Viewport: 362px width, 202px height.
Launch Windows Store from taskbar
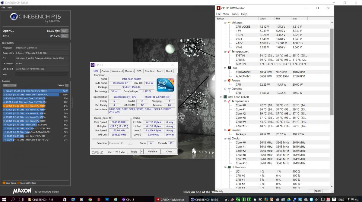pos(65,199)
